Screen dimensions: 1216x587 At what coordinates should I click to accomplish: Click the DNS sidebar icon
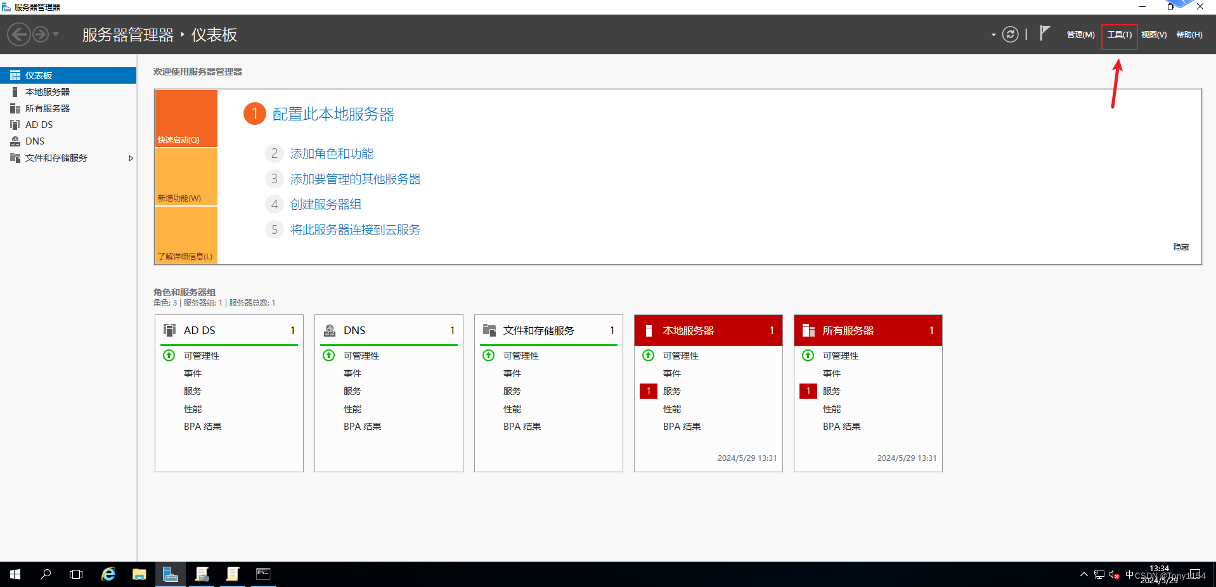point(15,141)
